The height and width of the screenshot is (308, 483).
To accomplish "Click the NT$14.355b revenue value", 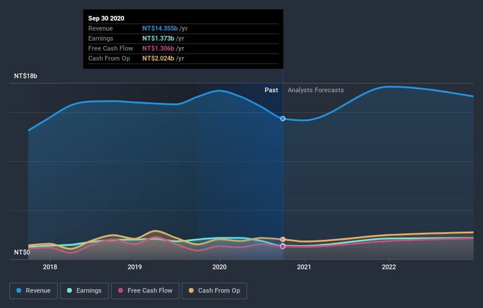I will click(160, 28).
